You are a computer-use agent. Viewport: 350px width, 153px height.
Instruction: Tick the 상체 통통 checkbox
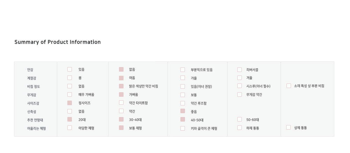click(288, 127)
